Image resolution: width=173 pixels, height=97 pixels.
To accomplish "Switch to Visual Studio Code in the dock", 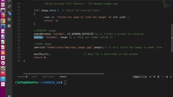I will [3, 26].
